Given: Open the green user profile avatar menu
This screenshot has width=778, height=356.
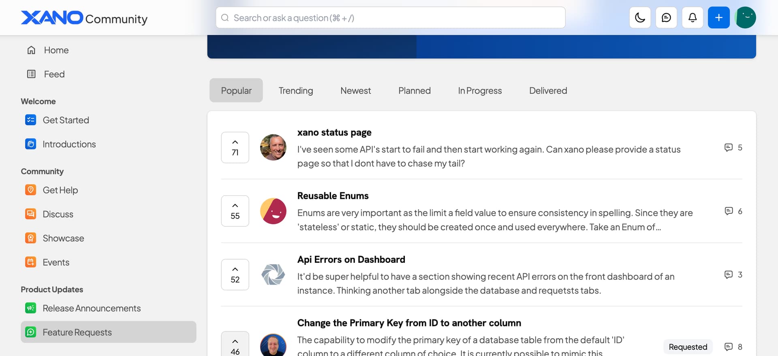Looking at the screenshot, I should pyautogui.click(x=746, y=18).
